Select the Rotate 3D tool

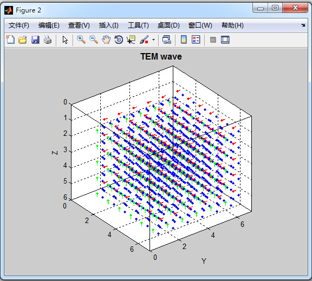coord(119,40)
